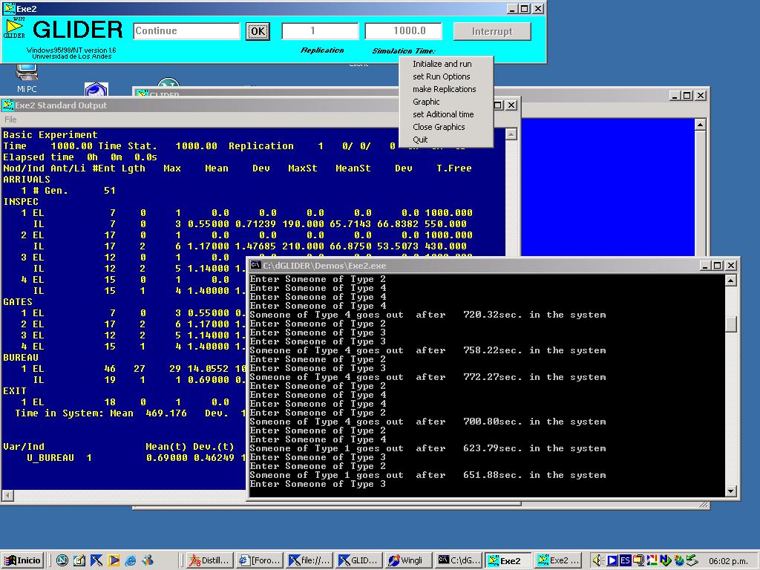The height and width of the screenshot is (570, 760).
Task: Click the Replication value field
Action: [x=320, y=31]
